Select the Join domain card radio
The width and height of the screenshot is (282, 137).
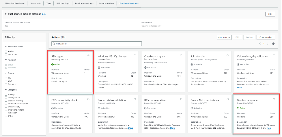click(228, 55)
